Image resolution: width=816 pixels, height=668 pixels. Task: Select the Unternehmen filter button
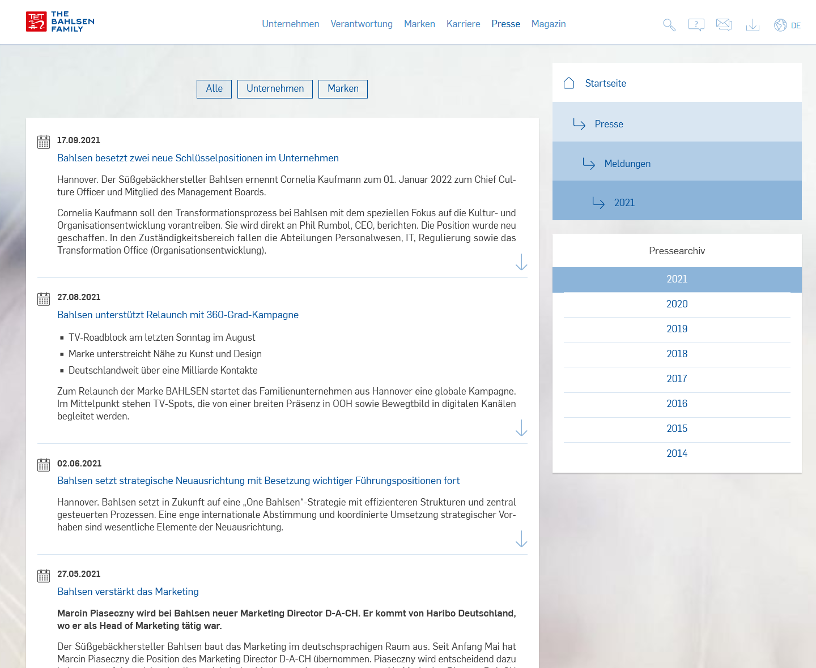(x=275, y=89)
